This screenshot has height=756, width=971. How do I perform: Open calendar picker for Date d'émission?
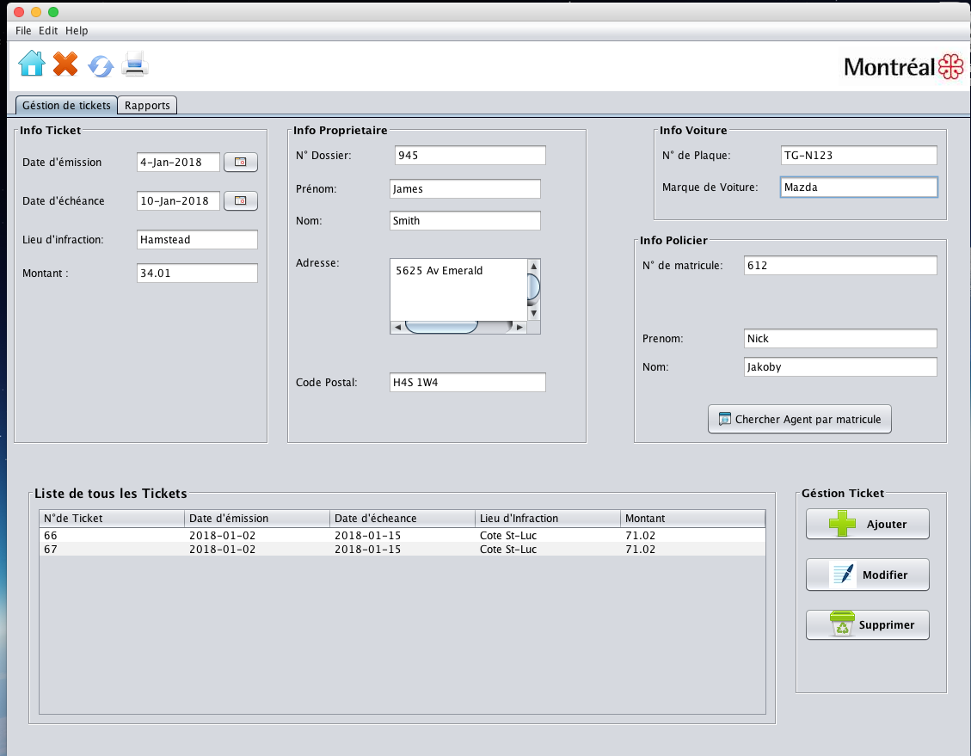click(x=241, y=162)
